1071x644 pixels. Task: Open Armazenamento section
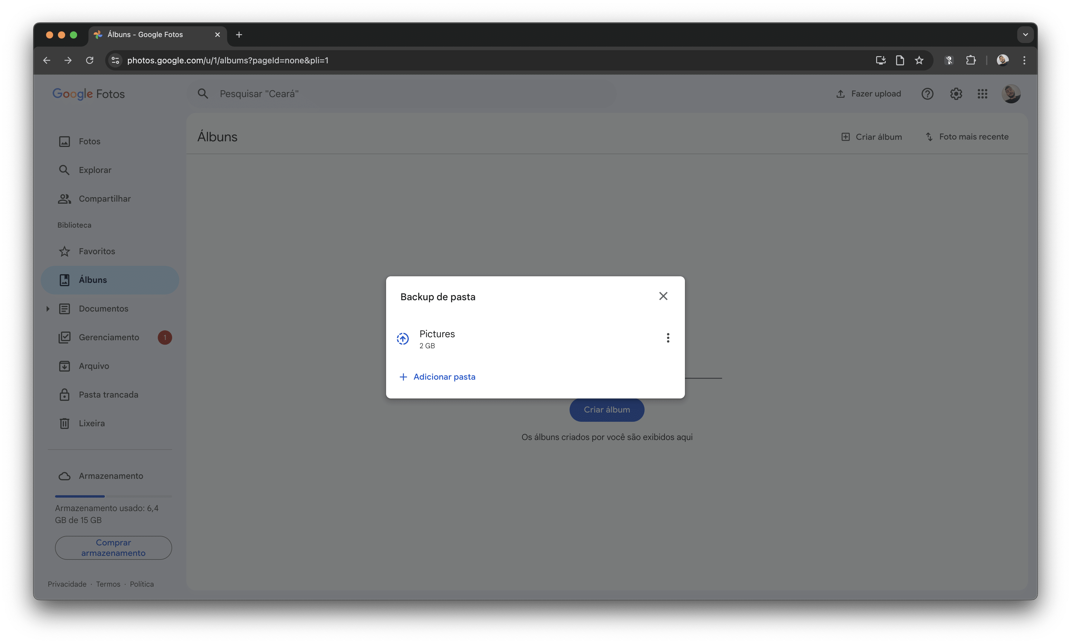click(x=110, y=476)
